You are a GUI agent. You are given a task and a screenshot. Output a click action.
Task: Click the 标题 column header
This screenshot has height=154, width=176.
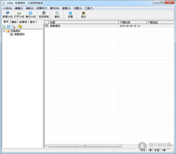pyautogui.click(x=84, y=22)
